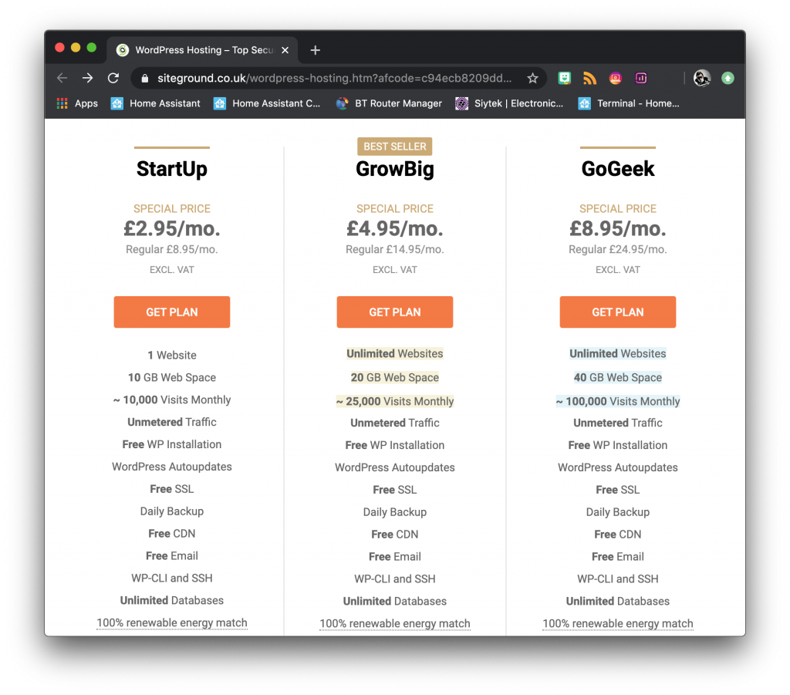
Task: Open the purple chart extension icon
Action: pyautogui.click(x=641, y=78)
